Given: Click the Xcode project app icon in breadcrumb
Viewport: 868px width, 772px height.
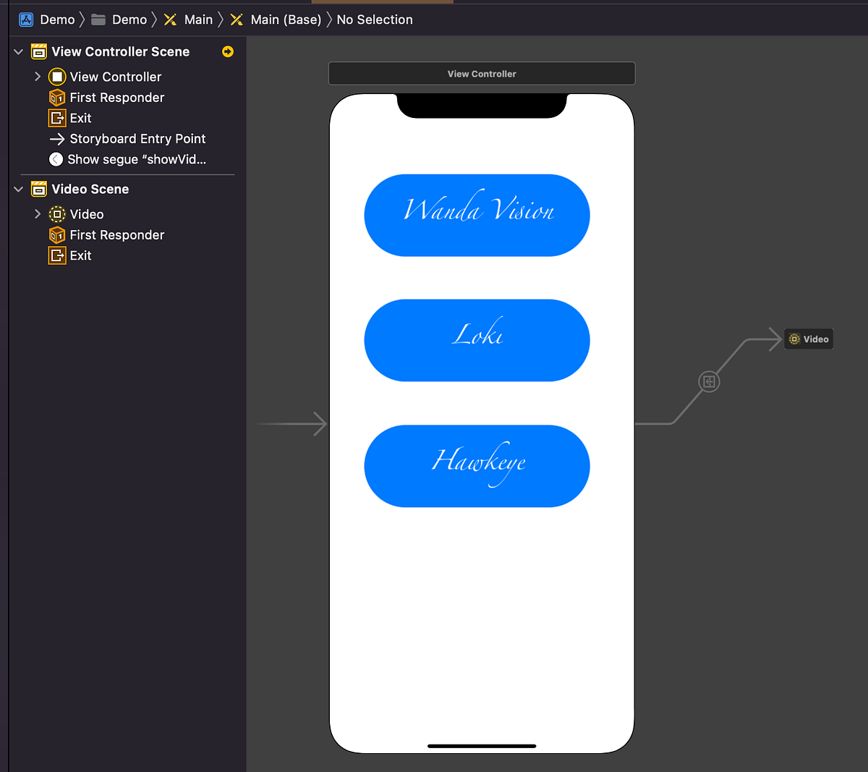Looking at the screenshot, I should (x=26, y=19).
